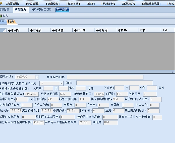Click the 手术用一次性医用材料费 field showing 24.20

tap(85, 123)
